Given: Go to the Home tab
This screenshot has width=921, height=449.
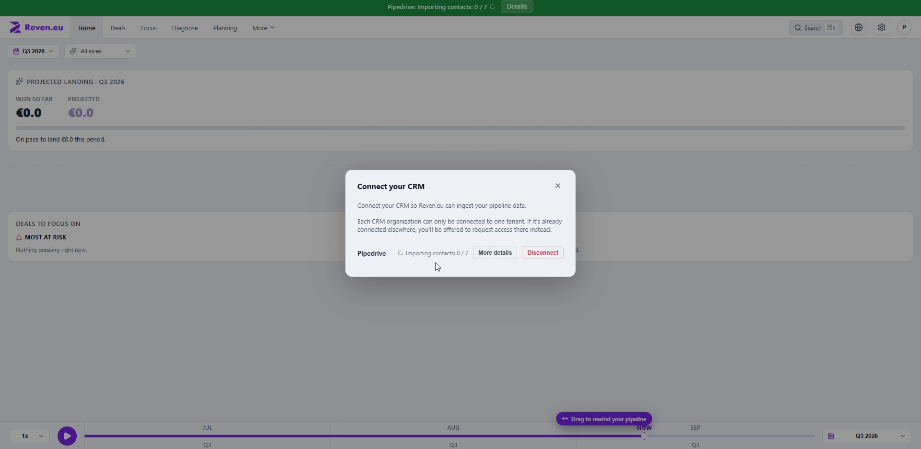Looking at the screenshot, I should pos(87,28).
